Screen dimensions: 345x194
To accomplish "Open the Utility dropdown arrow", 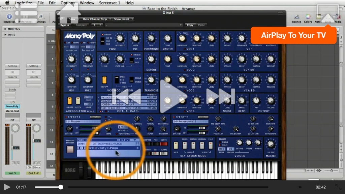I will pyautogui.click(x=135, y=140).
